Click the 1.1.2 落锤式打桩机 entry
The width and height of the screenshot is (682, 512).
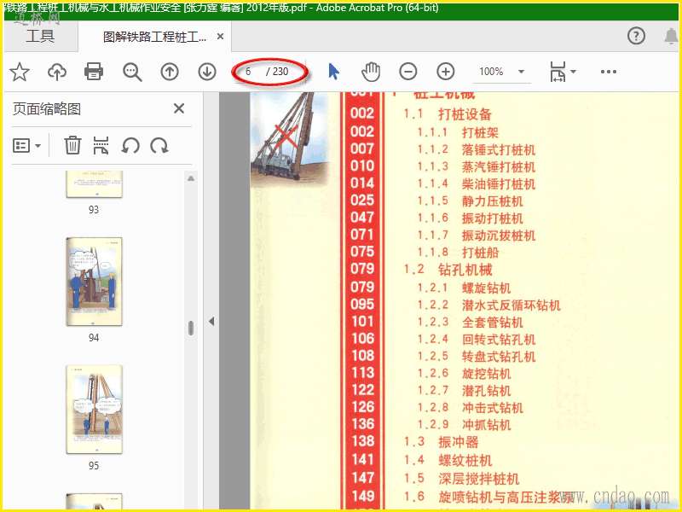pos(477,150)
